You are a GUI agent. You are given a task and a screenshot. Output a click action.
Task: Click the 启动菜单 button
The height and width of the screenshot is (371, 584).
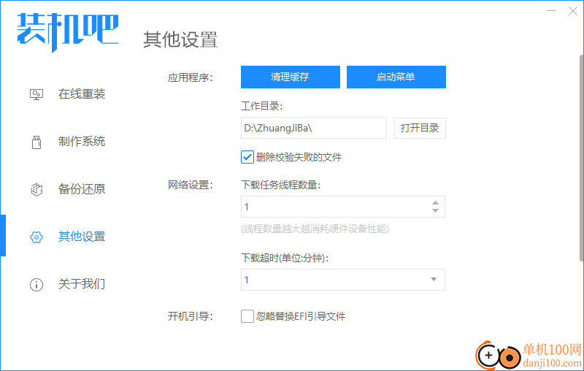click(x=396, y=77)
